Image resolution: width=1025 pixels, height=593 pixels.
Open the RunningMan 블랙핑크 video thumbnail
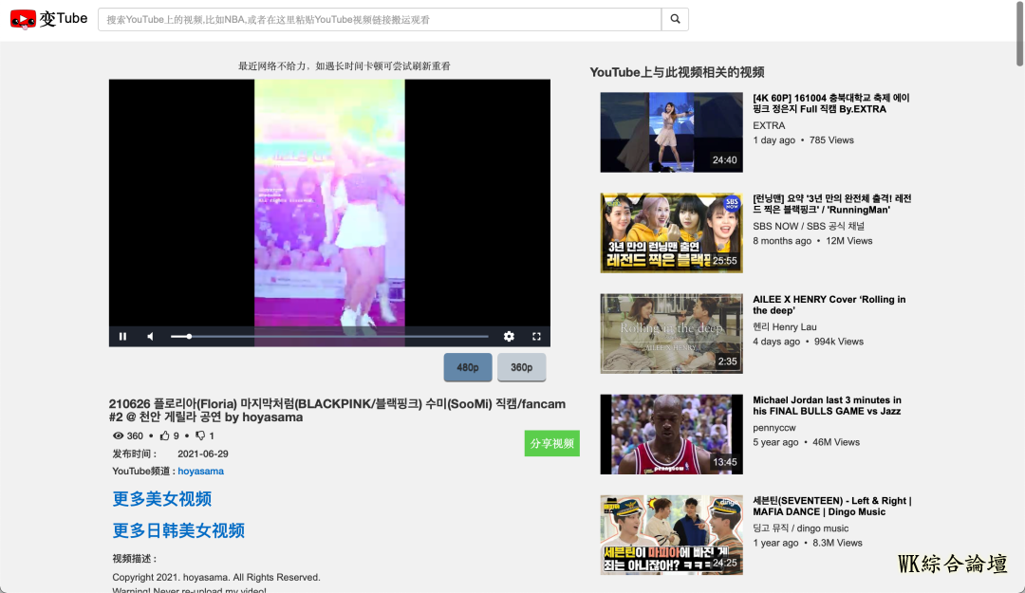pos(671,232)
